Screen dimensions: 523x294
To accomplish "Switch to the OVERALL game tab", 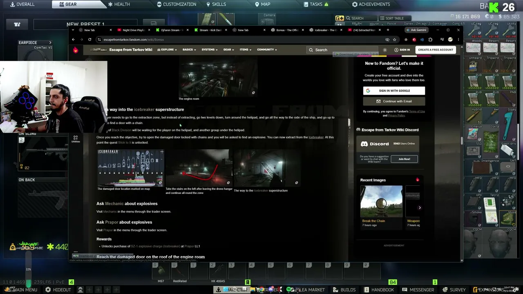I will coord(22,4).
